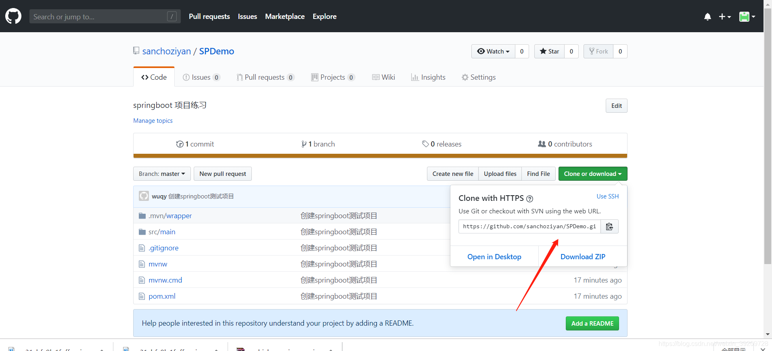Copy clone URL with clipboard icon
This screenshot has width=772, height=351.
pyautogui.click(x=609, y=227)
